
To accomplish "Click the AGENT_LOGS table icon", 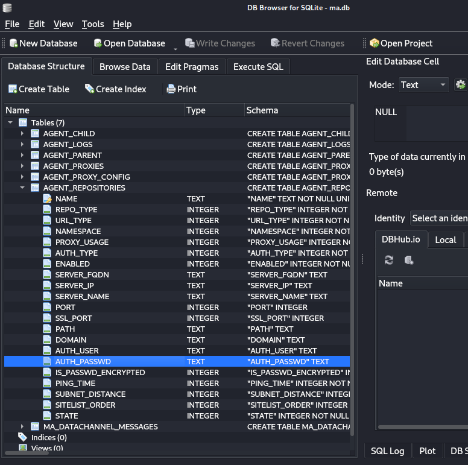I will pos(35,144).
